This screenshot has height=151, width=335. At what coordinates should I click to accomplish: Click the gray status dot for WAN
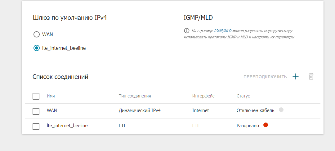pyautogui.click(x=281, y=110)
